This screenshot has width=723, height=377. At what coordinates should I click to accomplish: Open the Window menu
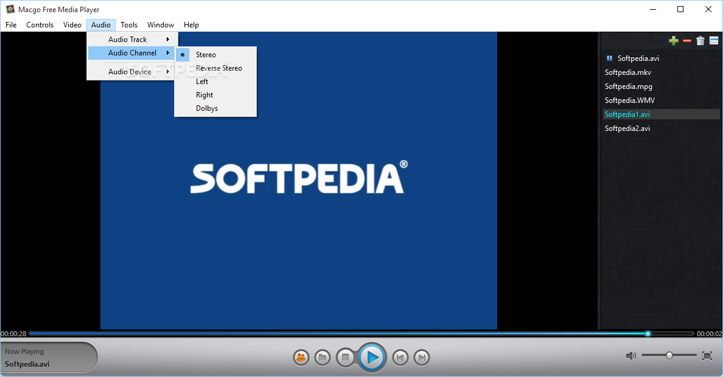pyautogui.click(x=161, y=25)
